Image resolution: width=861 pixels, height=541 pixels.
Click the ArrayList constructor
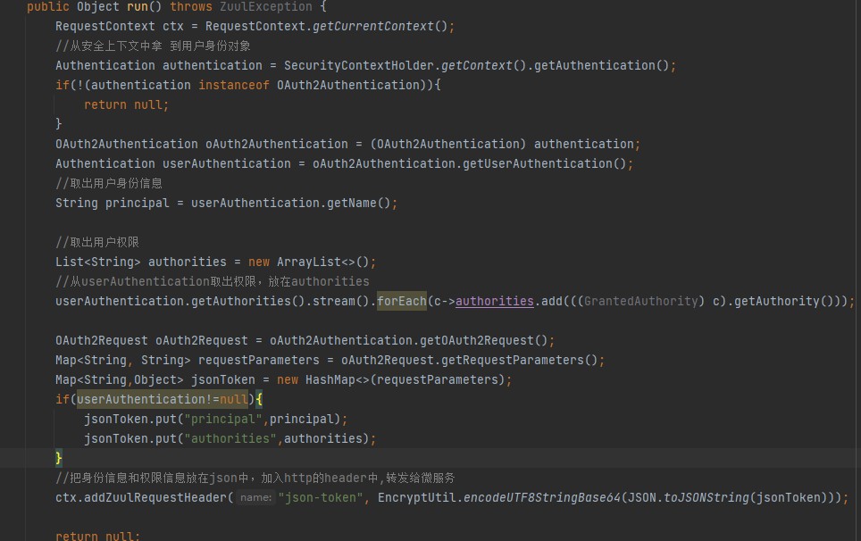(309, 262)
